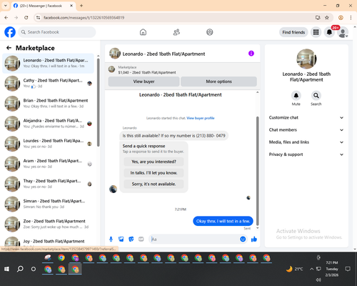357x286 pixels.
Task: Open the account profile avatar menu
Action: (x=343, y=32)
